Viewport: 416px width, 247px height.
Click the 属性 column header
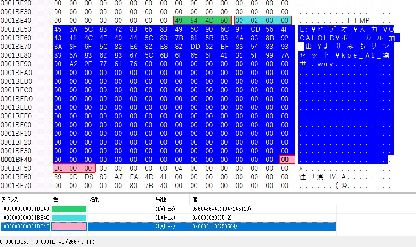coord(161,199)
